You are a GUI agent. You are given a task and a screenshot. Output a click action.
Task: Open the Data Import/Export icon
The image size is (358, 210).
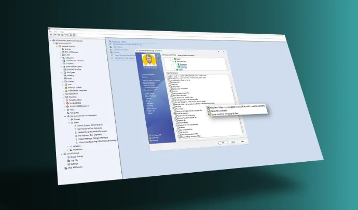coord(64,66)
